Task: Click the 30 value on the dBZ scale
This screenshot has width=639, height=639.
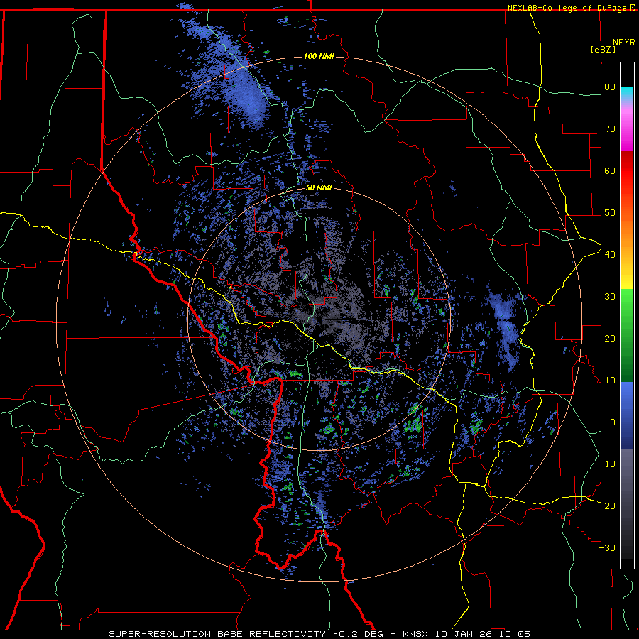Action: click(610, 297)
